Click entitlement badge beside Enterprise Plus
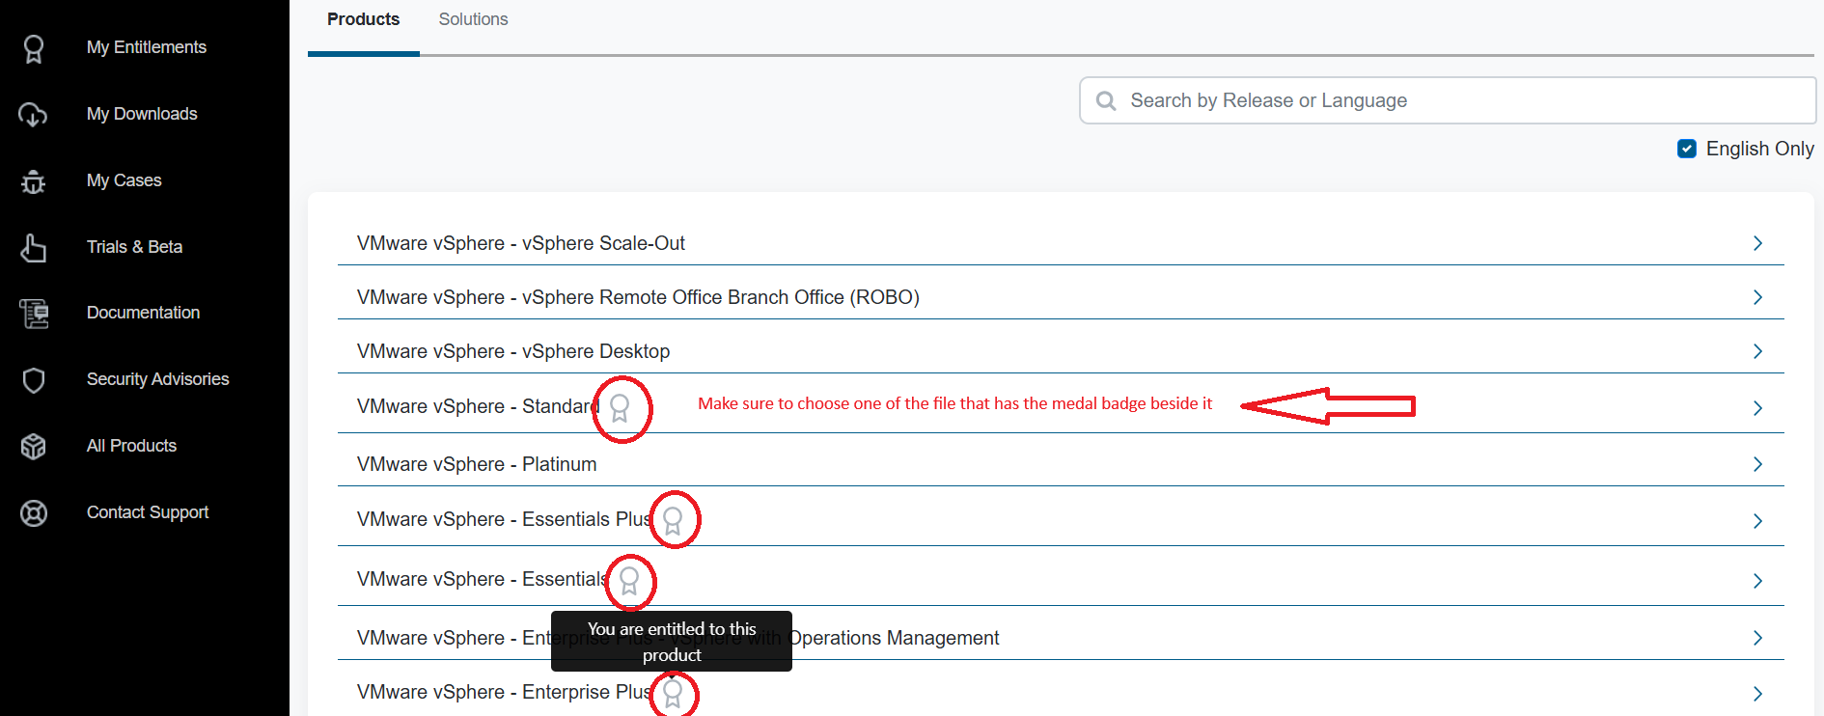1824x716 pixels. (673, 693)
